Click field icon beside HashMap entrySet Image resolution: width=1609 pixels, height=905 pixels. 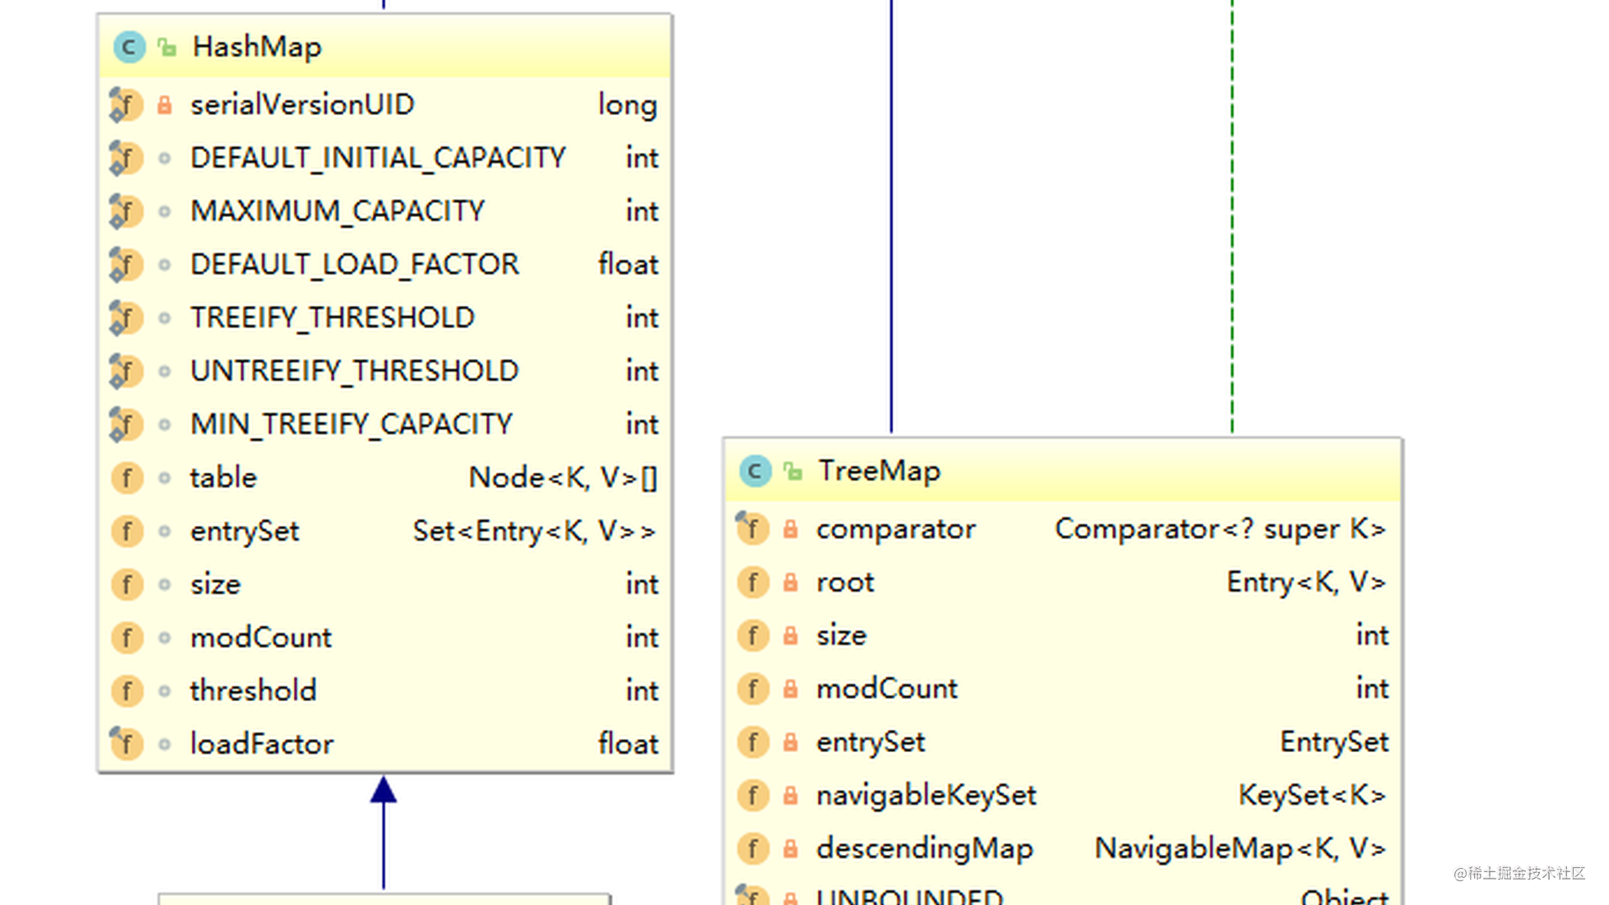click(x=127, y=531)
